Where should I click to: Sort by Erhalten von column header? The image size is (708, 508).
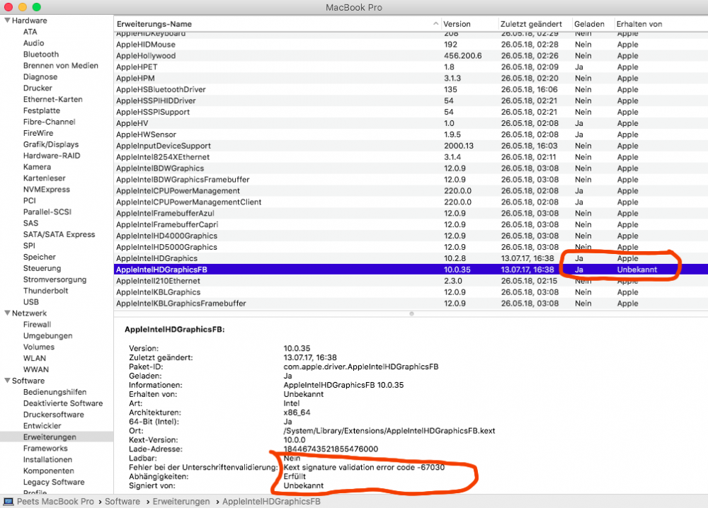coord(639,24)
